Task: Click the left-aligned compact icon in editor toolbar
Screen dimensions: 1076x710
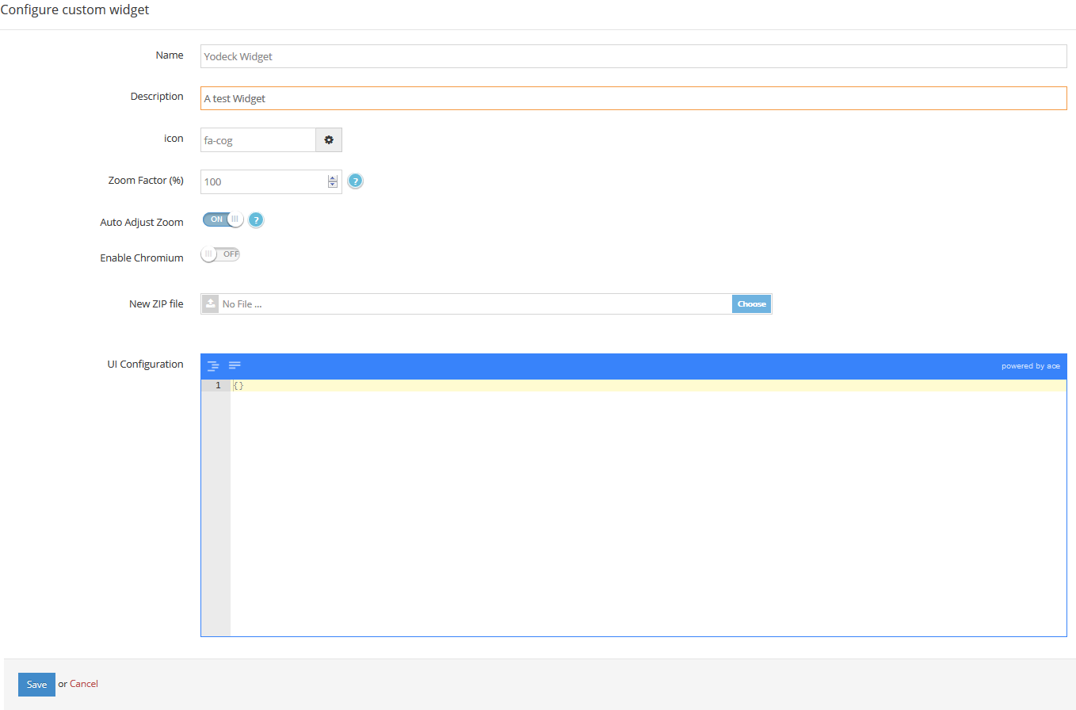Action: [x=235, y=365]
